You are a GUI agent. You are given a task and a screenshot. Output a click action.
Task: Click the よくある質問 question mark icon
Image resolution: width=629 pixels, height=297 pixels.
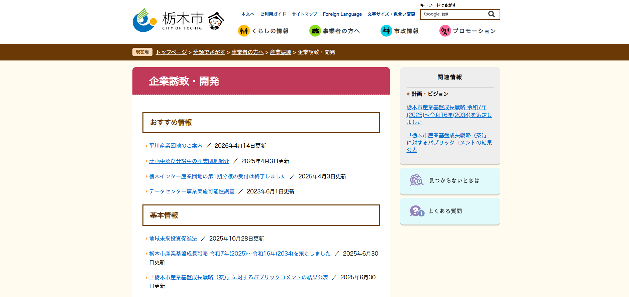tap(417, 211)
